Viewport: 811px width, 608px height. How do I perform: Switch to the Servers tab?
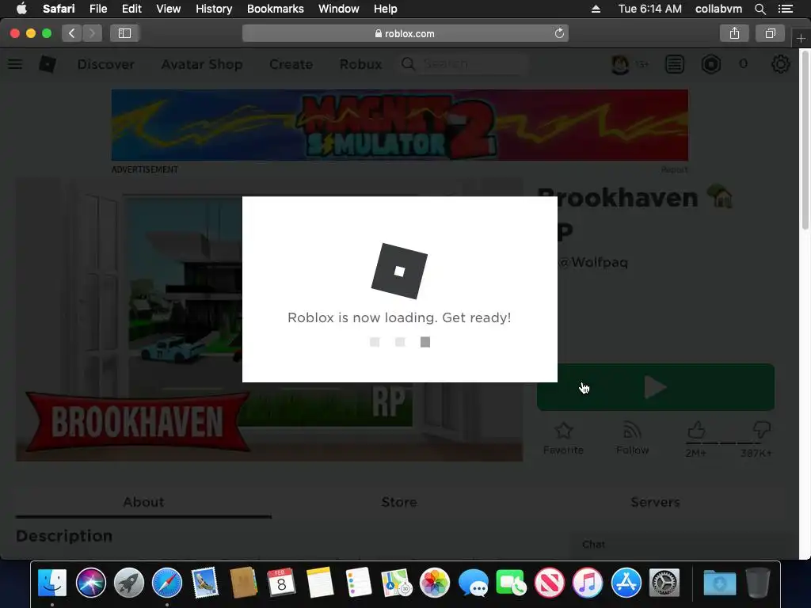pyautogui.click(x=655, y=502)
